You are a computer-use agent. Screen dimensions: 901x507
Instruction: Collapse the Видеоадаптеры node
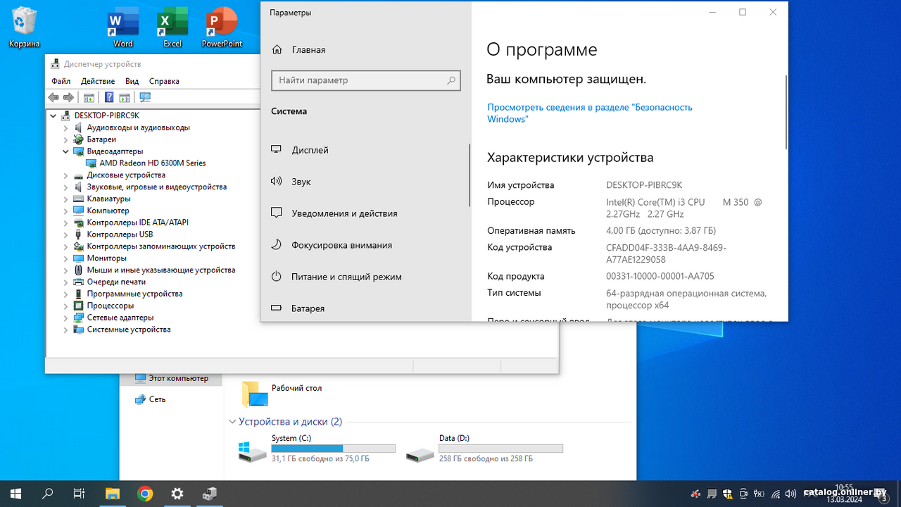(66, 151)
